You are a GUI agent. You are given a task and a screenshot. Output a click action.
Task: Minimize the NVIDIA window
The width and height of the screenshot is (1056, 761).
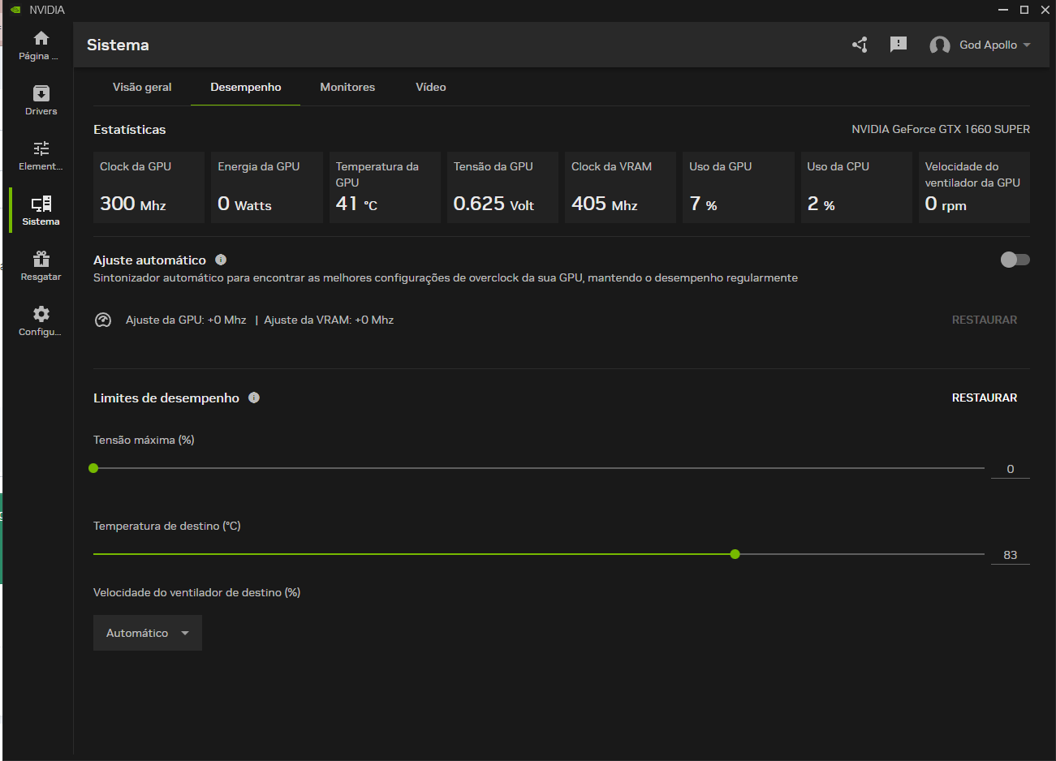point(1003,10)
